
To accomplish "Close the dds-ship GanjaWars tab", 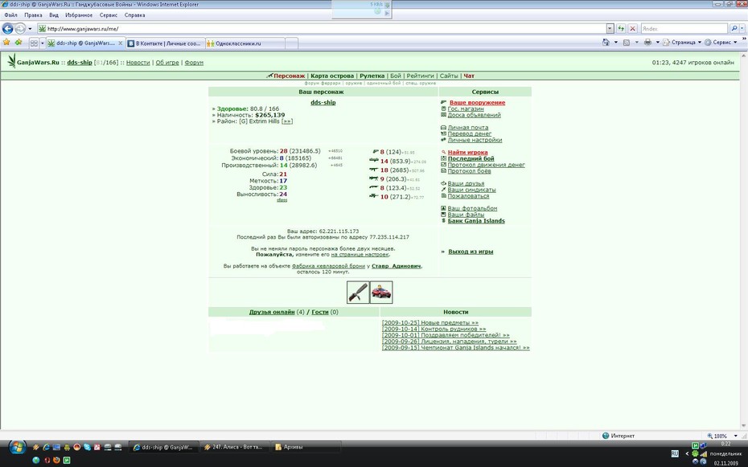I will [120, 43].
